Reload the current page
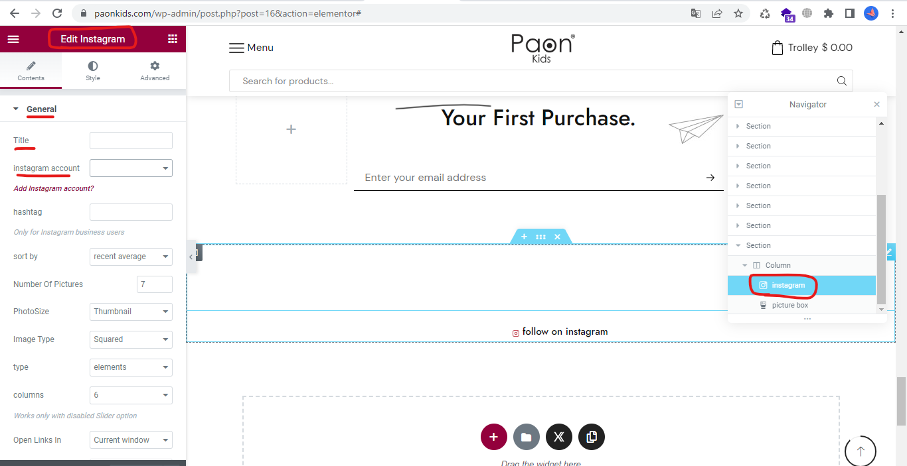This screenshot has width=907, height=466. point(57,13)
